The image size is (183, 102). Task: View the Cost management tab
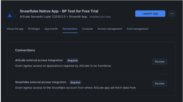click(137, 29)
